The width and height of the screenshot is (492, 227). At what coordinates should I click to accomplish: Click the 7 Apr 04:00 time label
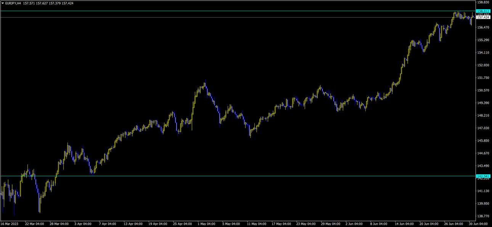click(x=108, y=224)
